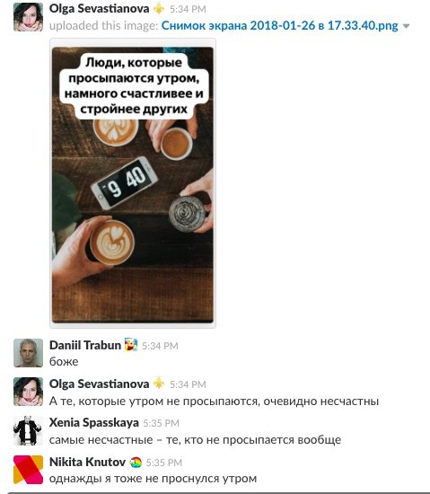Click Olga's avatar next to second message
This screenshot has height=494, width=430.
[28, 392]
